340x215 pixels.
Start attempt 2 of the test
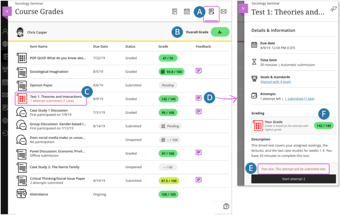tap(293, 179)
